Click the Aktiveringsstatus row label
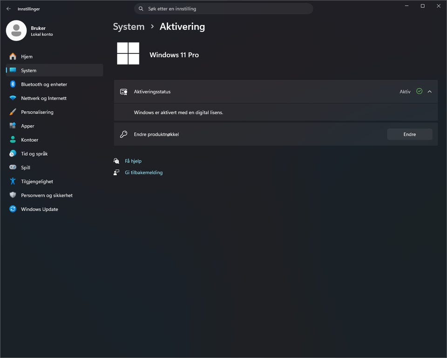 pyautogui.click(x=152, y=92)
